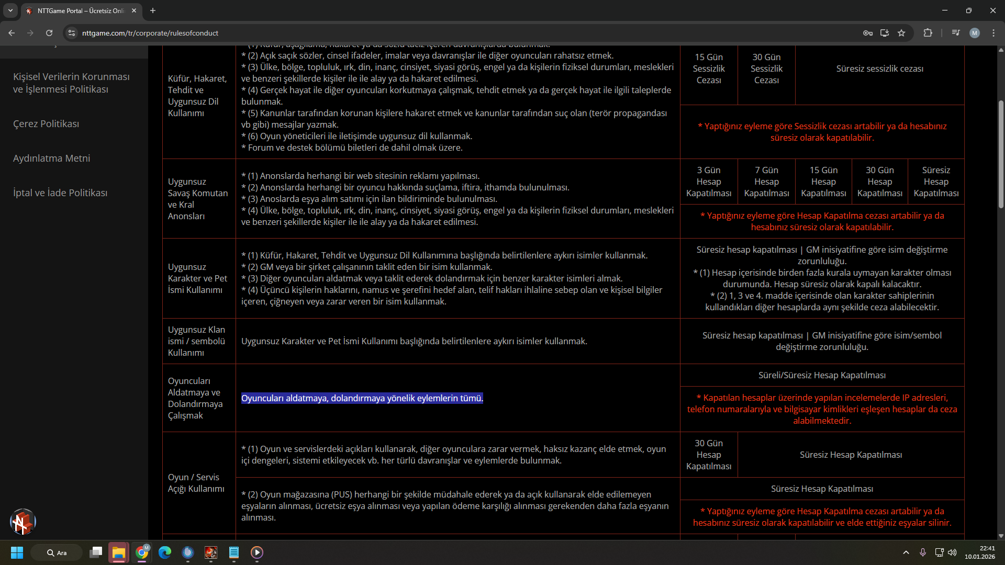Click the '3 Gün Hesap Kapatılması' cell
This screenshot has width=1005, height=565.
(709, 182)
